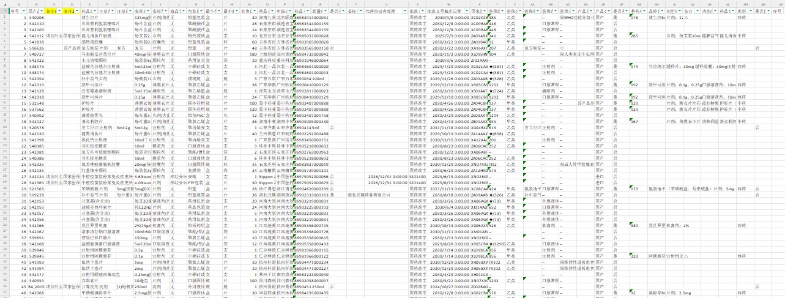Select column W header letter
The height and width of the screenshot is (298, 785).
point(449,4)
